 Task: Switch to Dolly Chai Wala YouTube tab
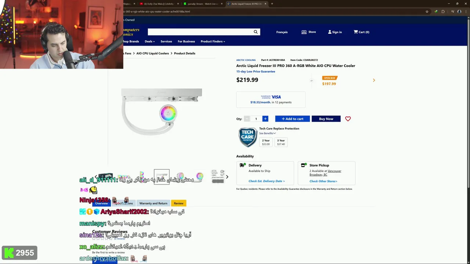(159, 4)
